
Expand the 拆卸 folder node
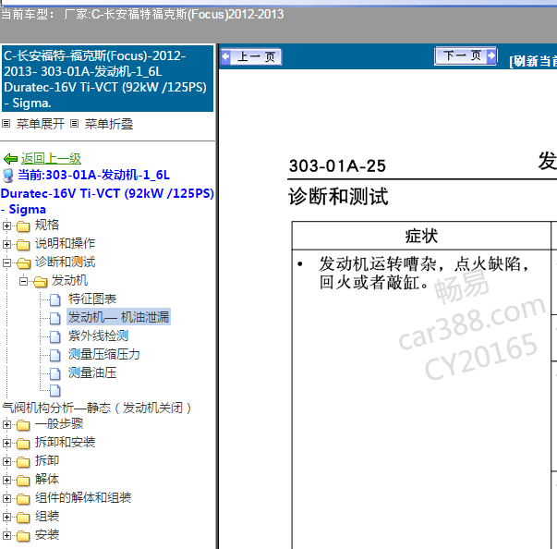(x=6, y=461)
